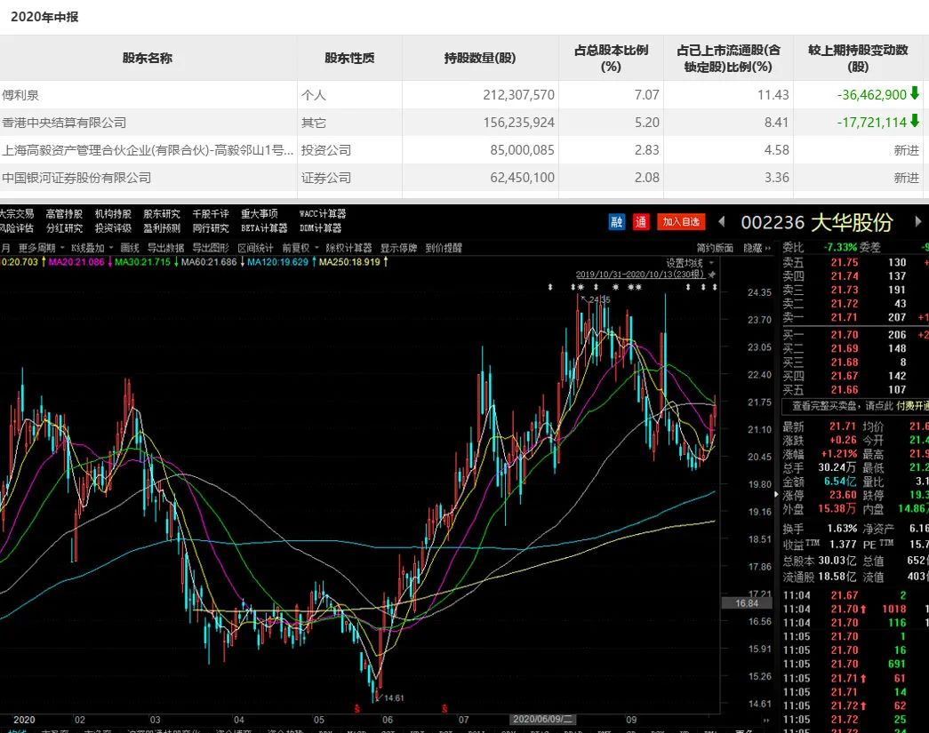Image resolution: width=929 pixels, height=733 pixels.
Task: Click the red 通 connect icon
Action: 642,222
